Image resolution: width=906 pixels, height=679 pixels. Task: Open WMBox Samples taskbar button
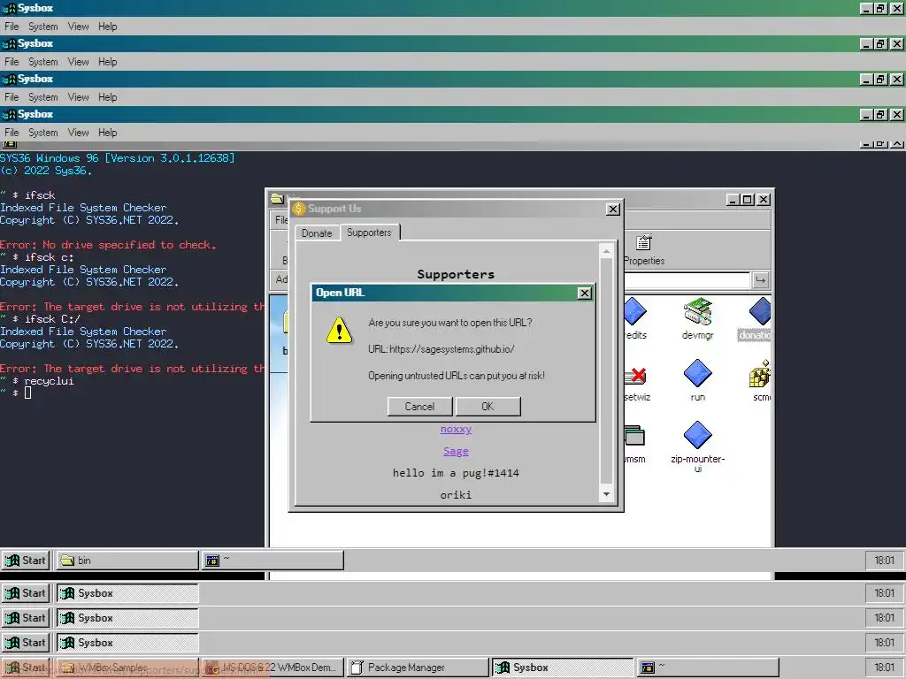[x=127, y=668]
